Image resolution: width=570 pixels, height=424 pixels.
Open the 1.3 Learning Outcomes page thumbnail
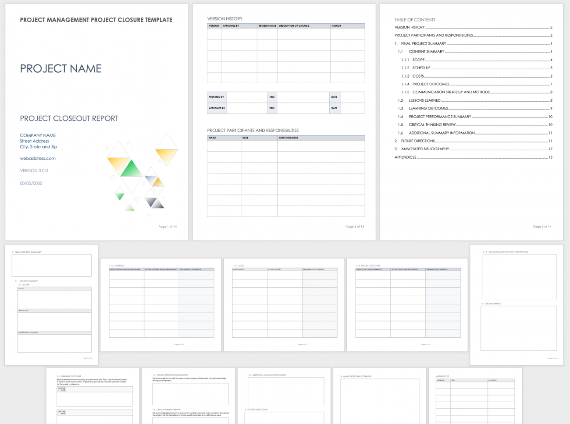[93, 396]
